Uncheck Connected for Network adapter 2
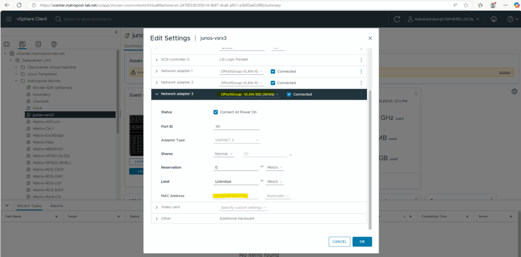Screen dimensions: 521x257 [273, 82]
